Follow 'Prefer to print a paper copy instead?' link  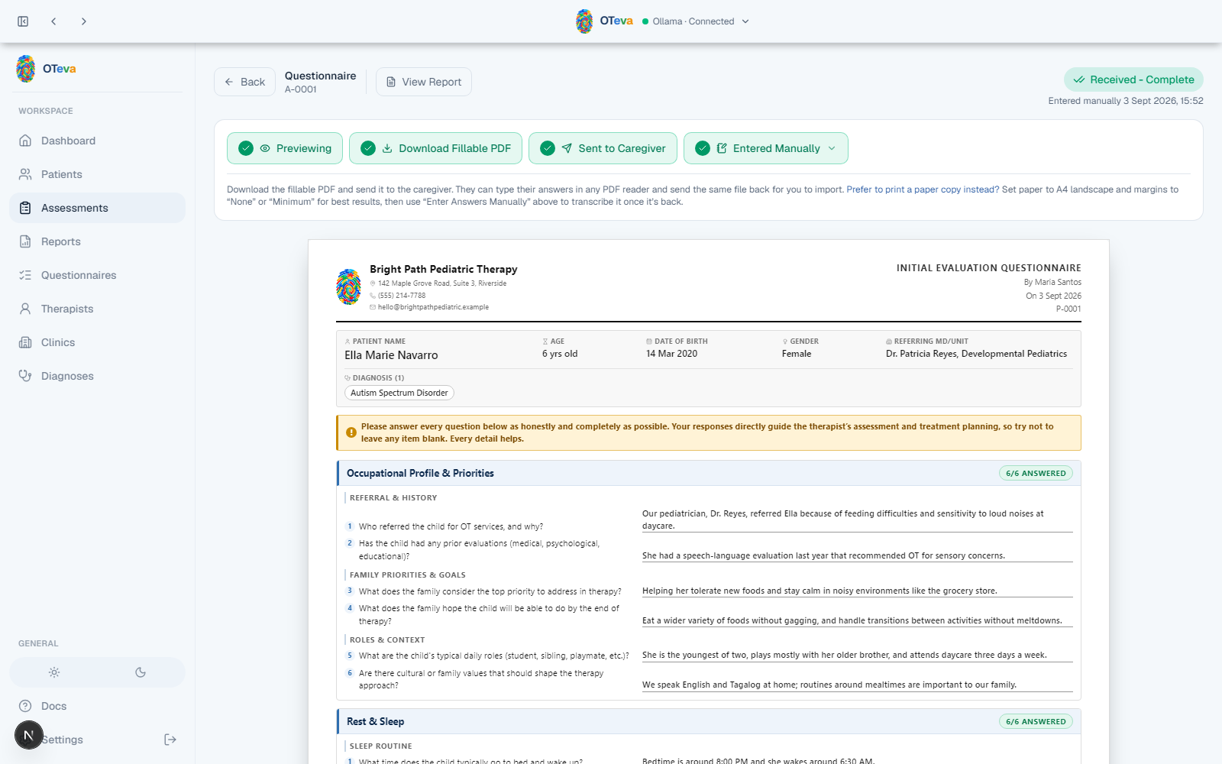pos(923,189)
